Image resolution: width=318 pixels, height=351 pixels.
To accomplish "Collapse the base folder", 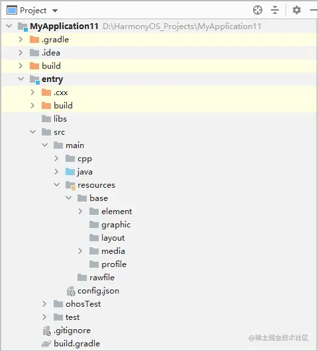I will 68,198.
